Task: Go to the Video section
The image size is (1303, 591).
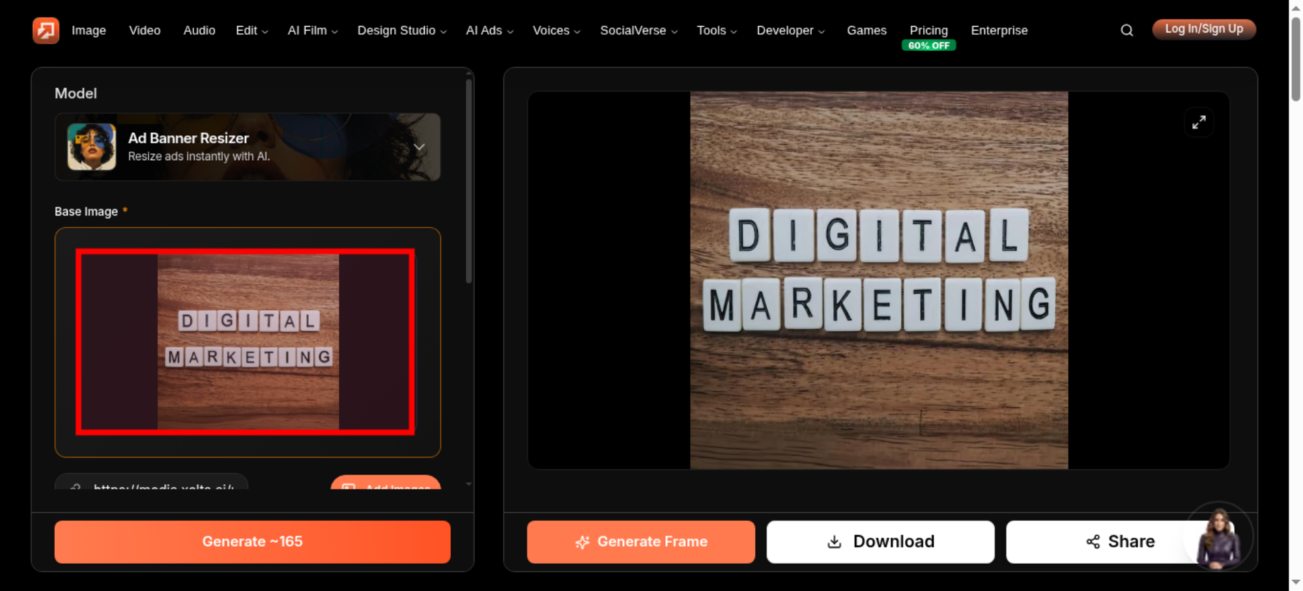Action: pyautogui.click(x=145, y=31)
